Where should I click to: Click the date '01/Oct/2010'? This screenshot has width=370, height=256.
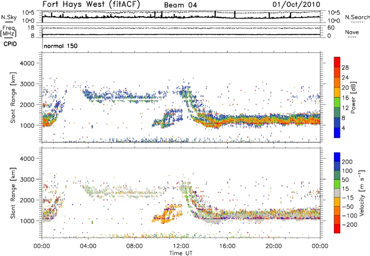coord(296,5)
